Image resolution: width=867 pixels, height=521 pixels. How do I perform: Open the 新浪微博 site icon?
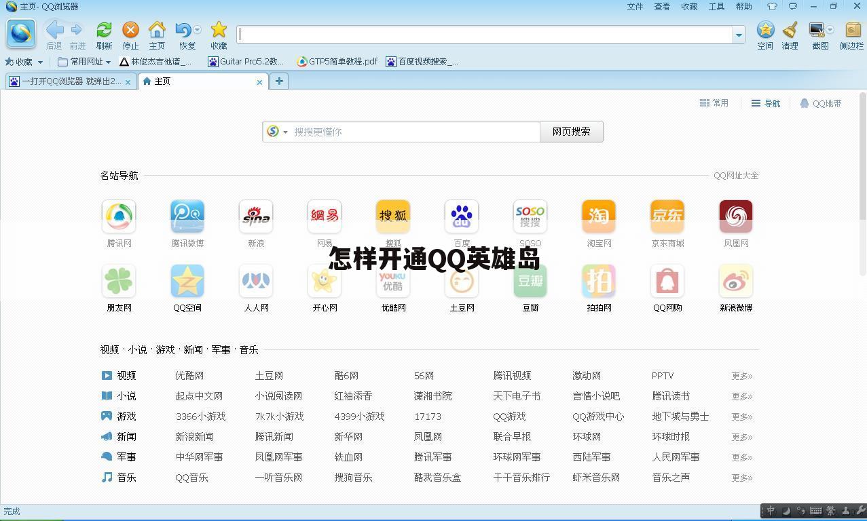(x=736, y=281)
